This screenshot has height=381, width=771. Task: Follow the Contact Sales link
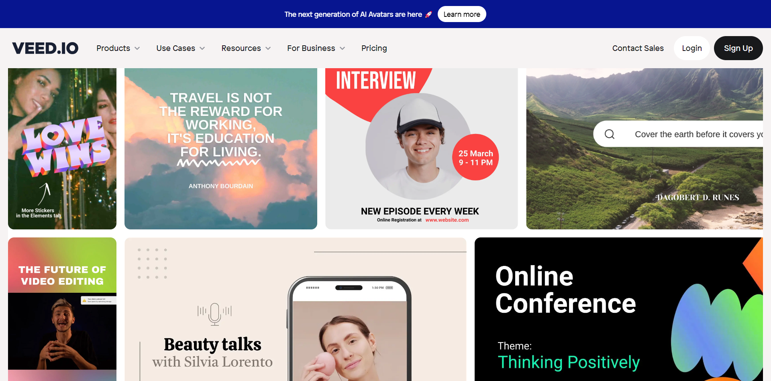tap(638, 48)
